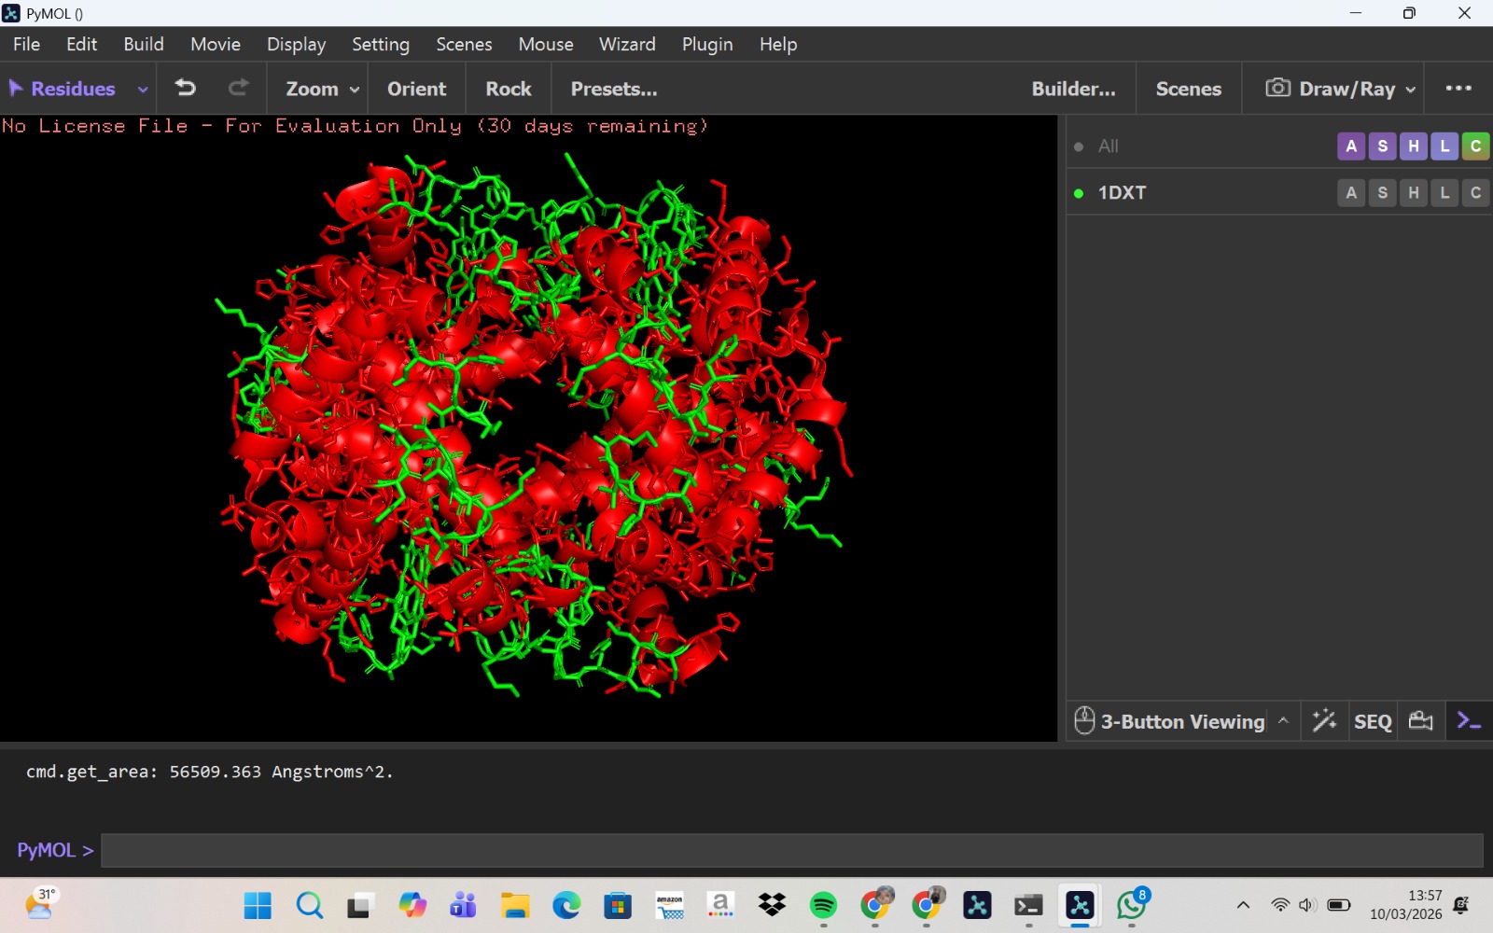1493x933 pixels.
Task: Click the PyMOL command input field
Action: pos(791,850)
